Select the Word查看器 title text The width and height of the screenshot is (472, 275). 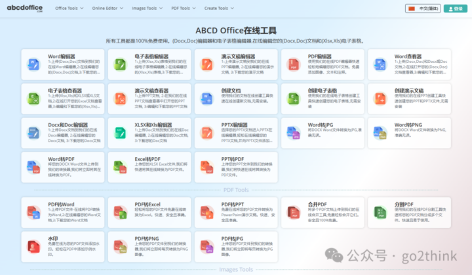408,56
